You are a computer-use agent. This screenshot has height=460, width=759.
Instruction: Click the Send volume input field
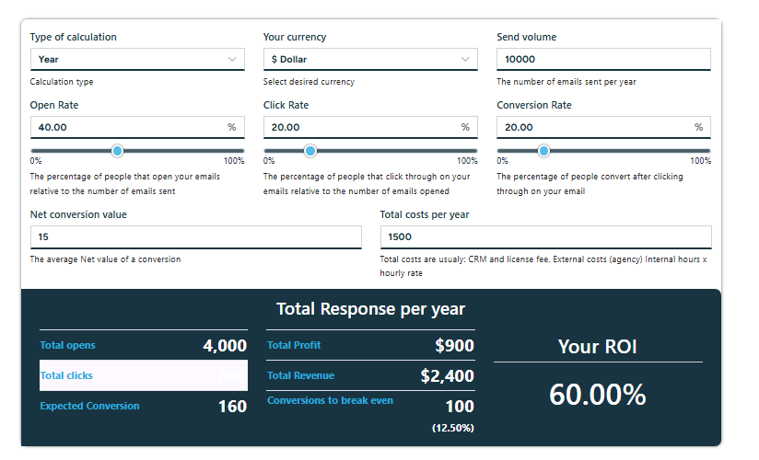[x=603, y=59]
